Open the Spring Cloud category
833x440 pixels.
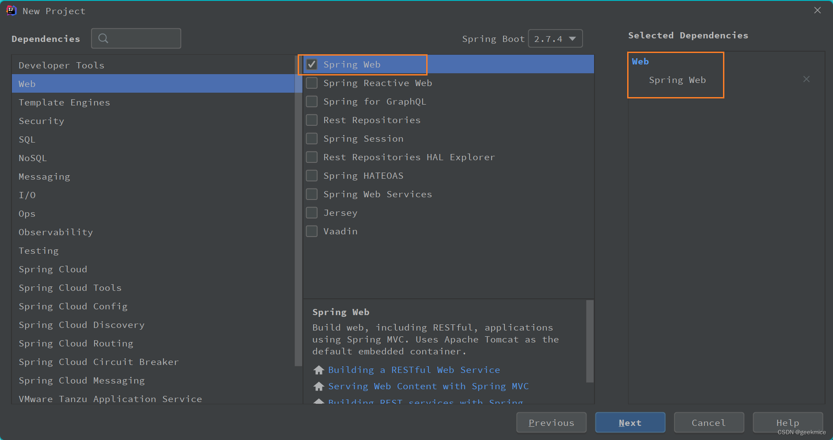pos(153,269)
